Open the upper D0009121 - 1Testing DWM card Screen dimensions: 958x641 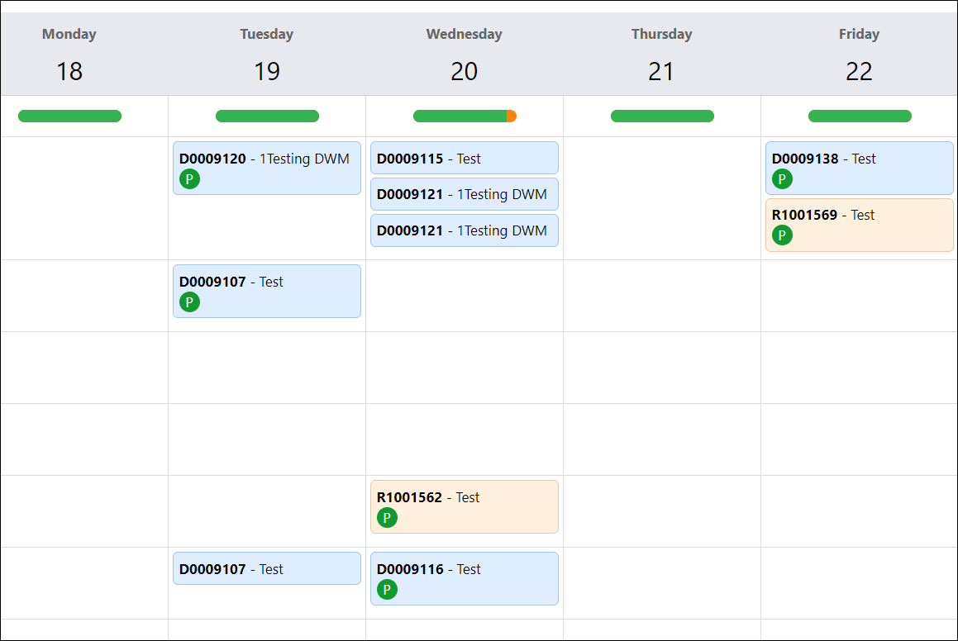pyautogui.click(x=464, y=195)
